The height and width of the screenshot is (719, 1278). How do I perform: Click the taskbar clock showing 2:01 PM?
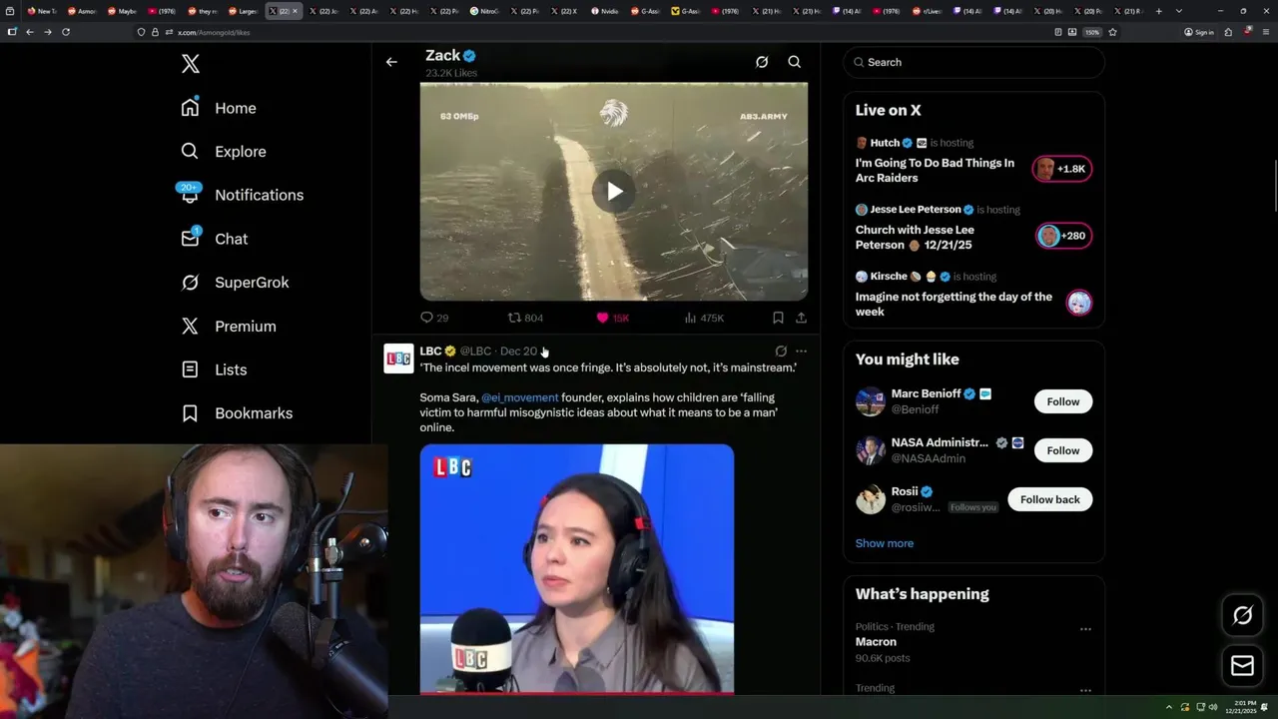pyautogui.click(x=1240, y=707)
